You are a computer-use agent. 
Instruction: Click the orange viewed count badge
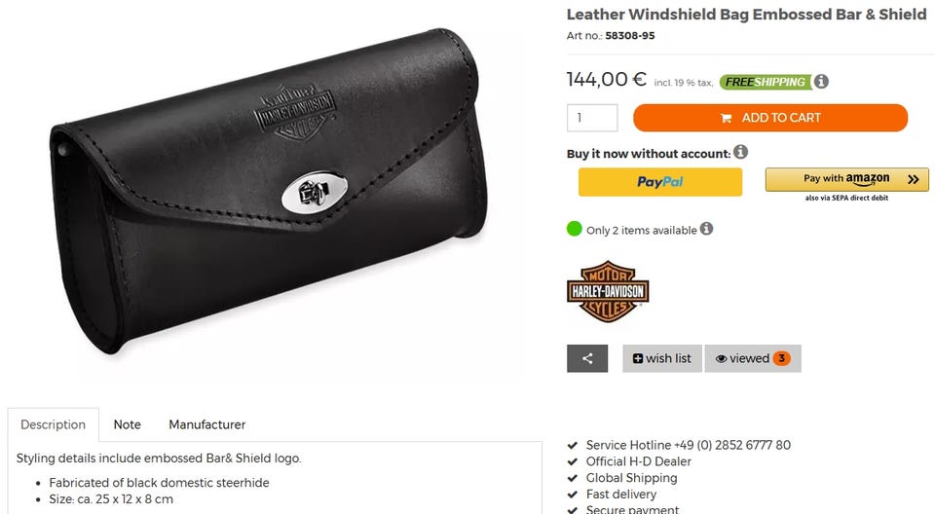[782, 358]
